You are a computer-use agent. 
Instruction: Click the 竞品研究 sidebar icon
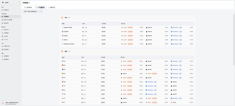(2, 23)
